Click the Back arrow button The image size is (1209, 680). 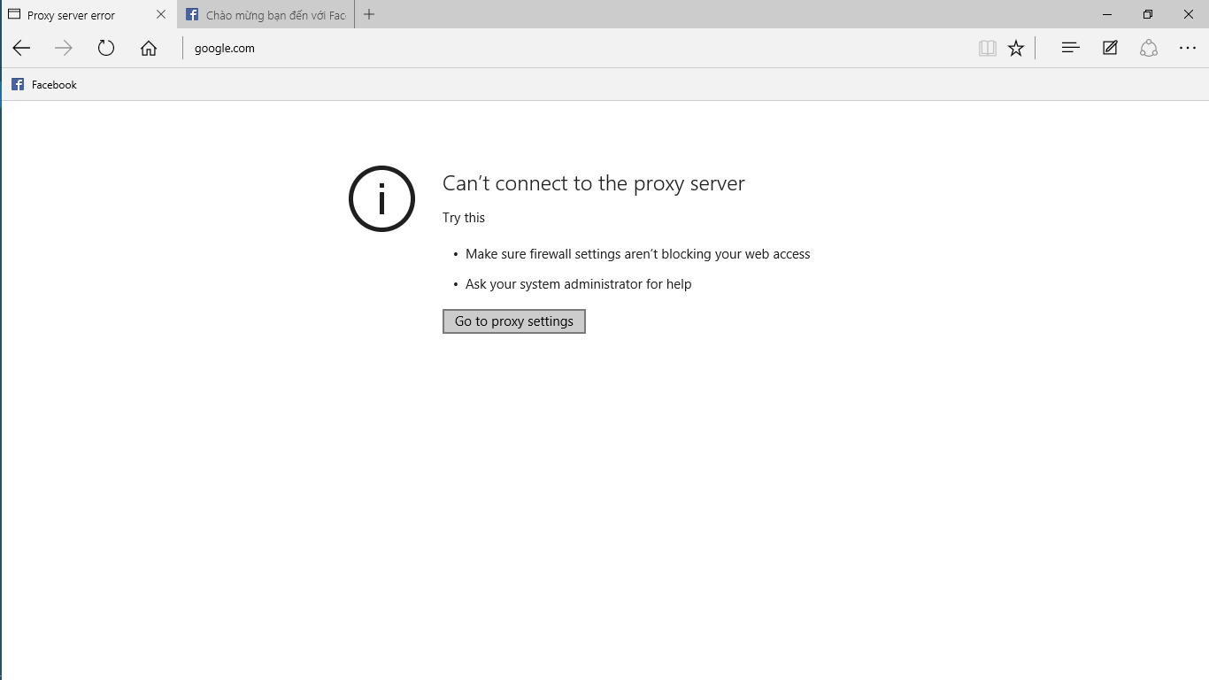[x=21, y=49]
